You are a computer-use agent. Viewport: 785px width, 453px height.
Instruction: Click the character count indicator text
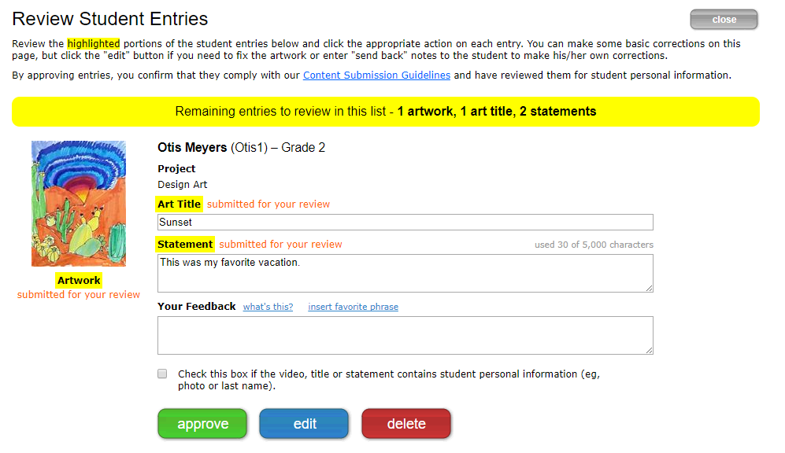(594, 245)
